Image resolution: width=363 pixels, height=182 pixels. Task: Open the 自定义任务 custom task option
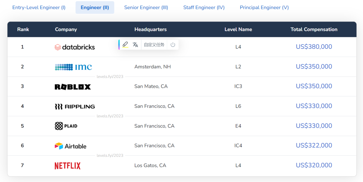click(154, 45)
